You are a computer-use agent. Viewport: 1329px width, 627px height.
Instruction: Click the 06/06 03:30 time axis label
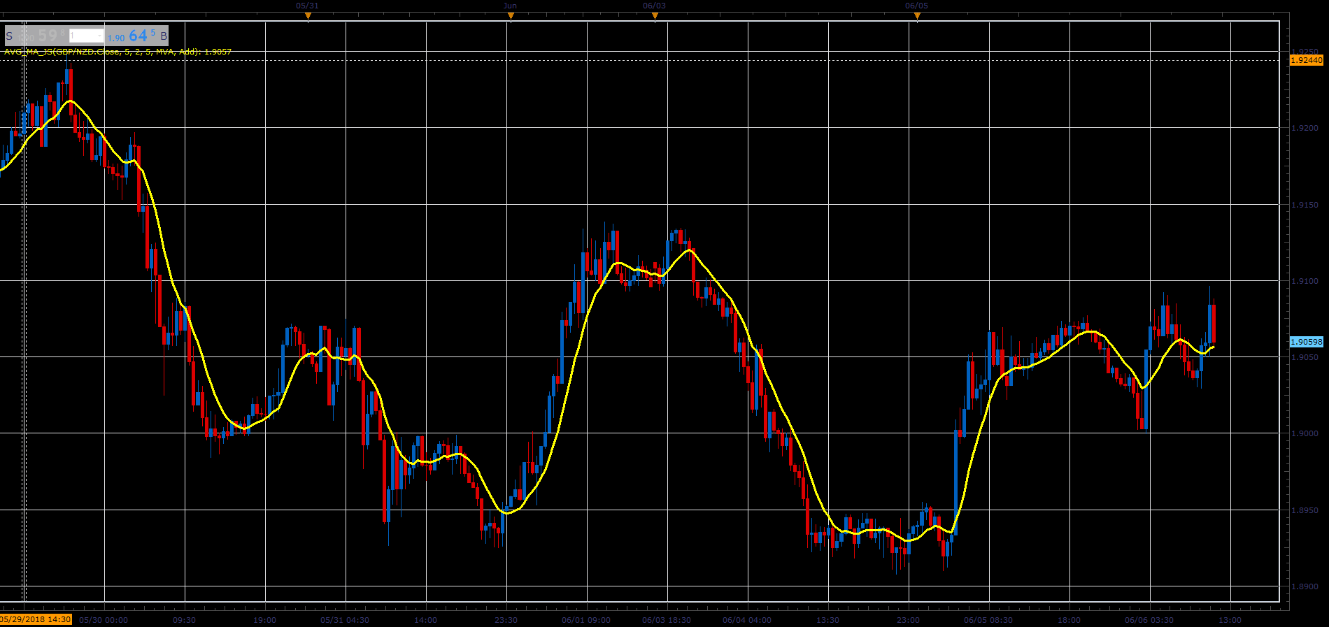pos(1149,620)
